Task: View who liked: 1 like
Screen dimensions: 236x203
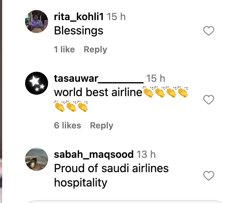Action: point(65,49)
